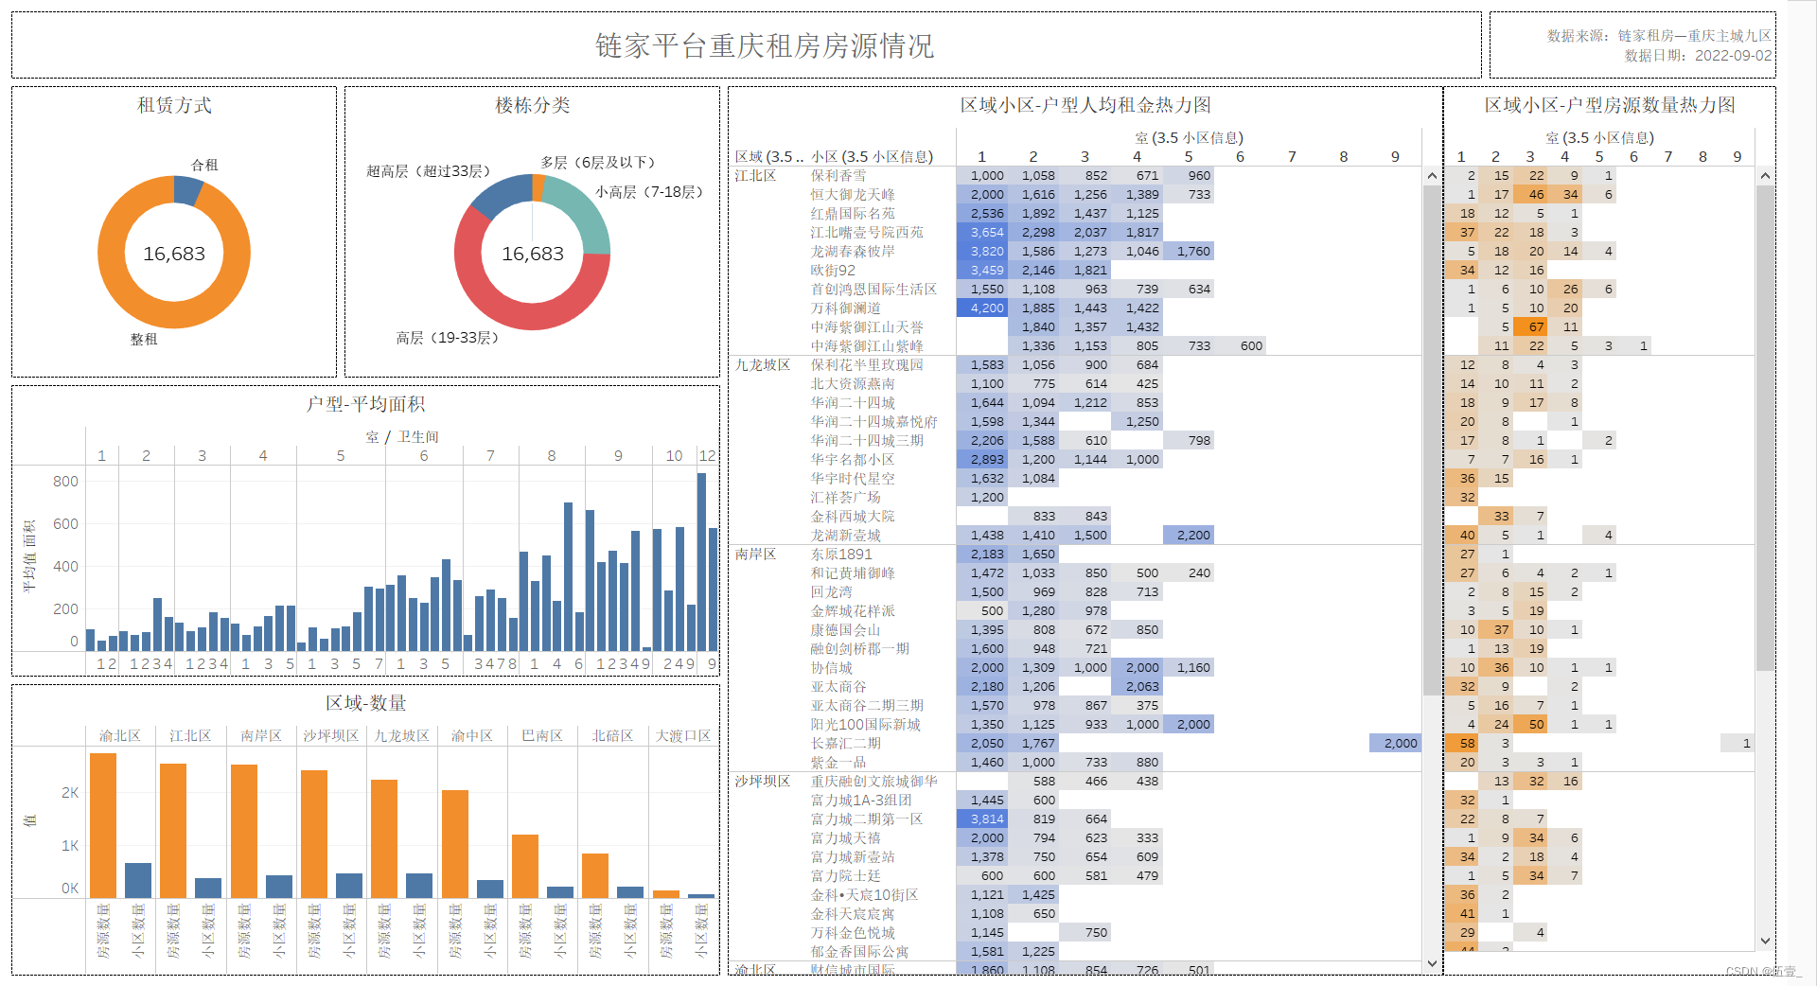Click the 3,814 cell in the 富力城二期第一区 row
The width and height of the screenshot is (1817, 986).
pos(982,819)
